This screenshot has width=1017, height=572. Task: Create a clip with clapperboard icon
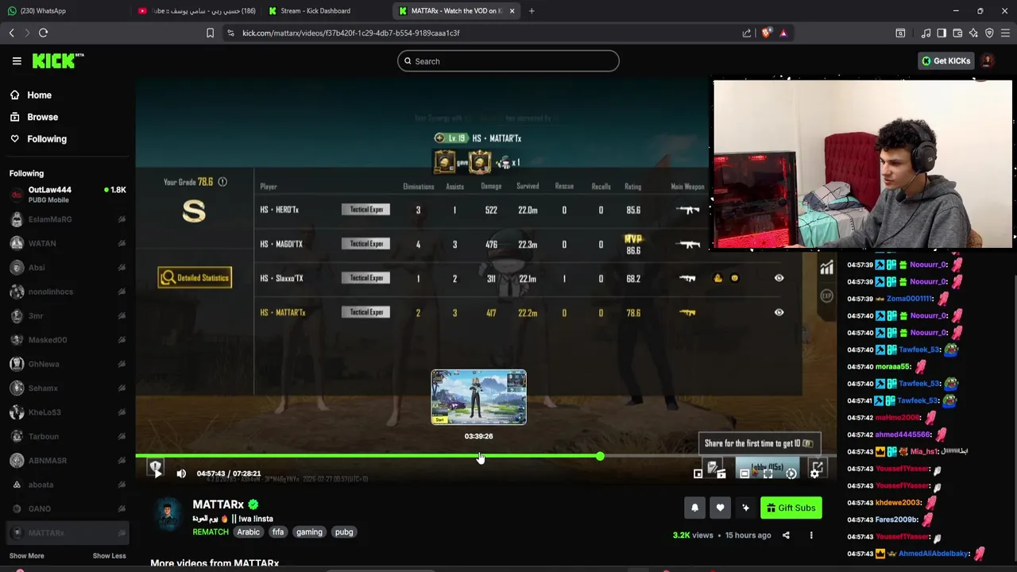(721, 473)
